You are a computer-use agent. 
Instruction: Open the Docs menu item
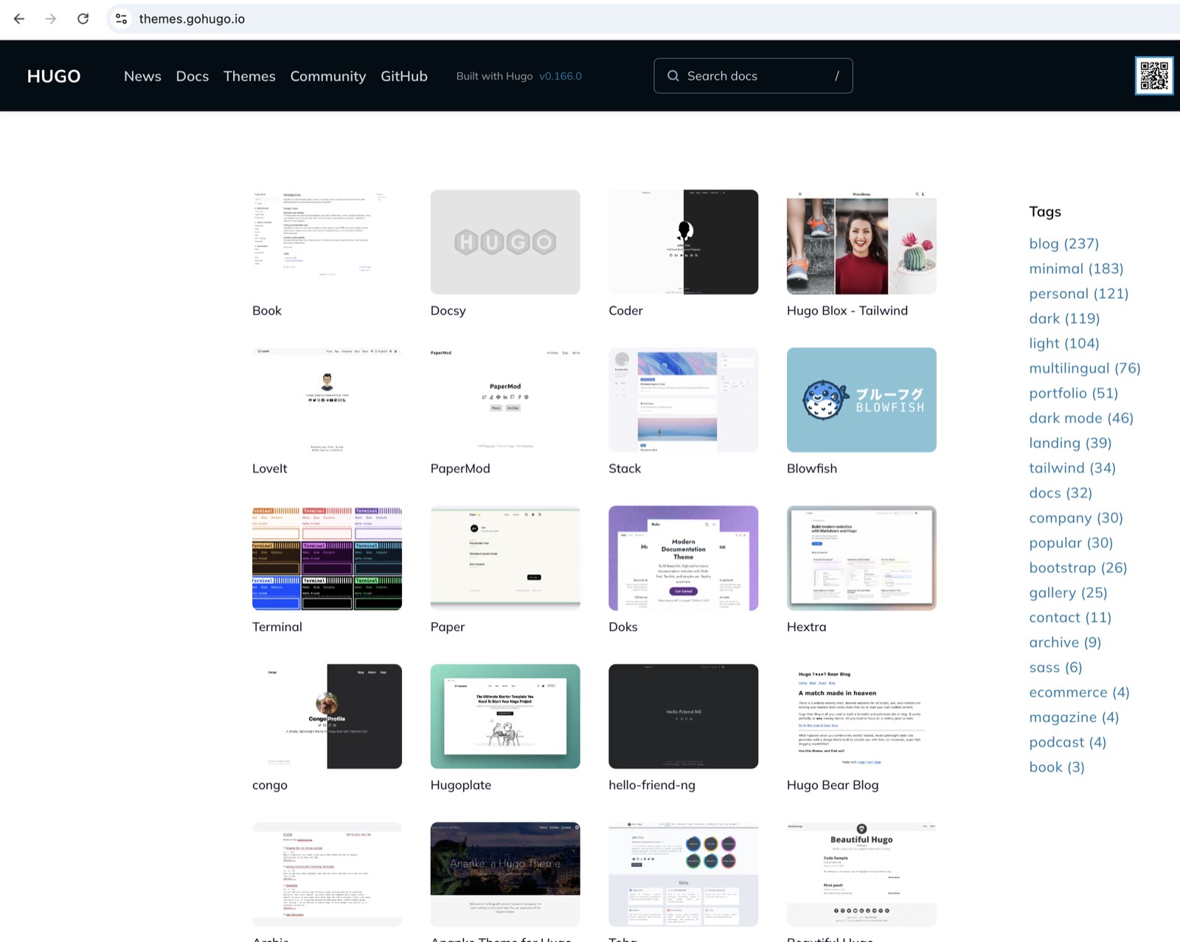[x=192, y=76]
